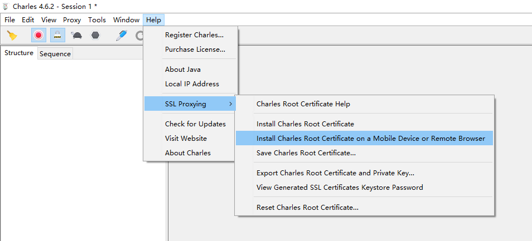This screenshot has width=532, height=241.
Task: Toggle the red recording button
Action: pos(38,36)
